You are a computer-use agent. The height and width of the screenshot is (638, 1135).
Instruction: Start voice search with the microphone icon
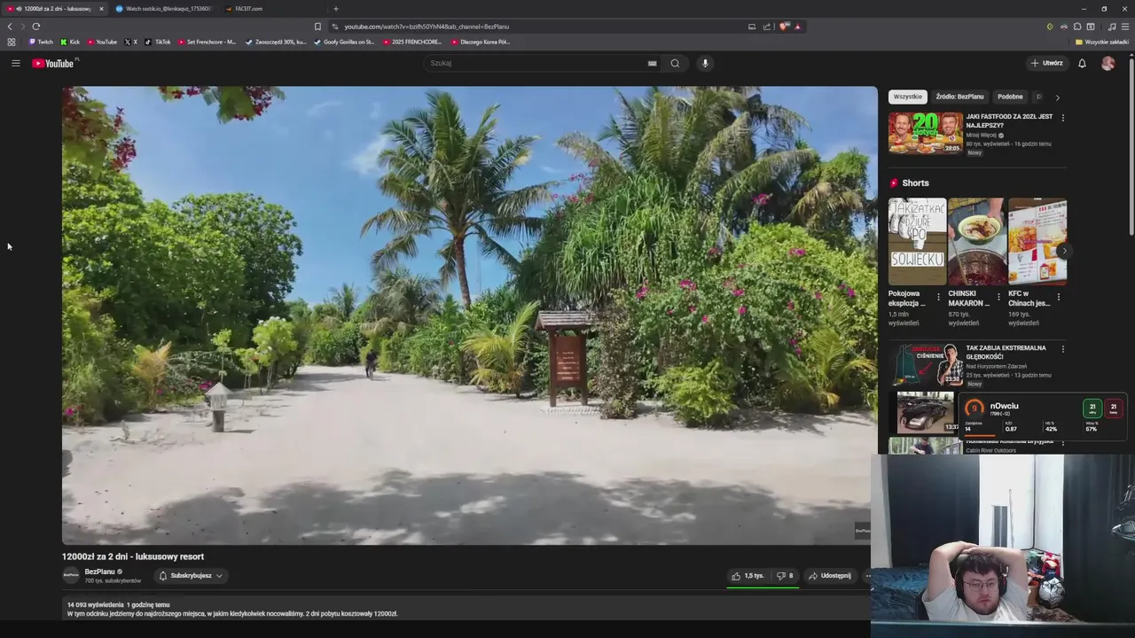pyautogui.click(x=705, y=63)
